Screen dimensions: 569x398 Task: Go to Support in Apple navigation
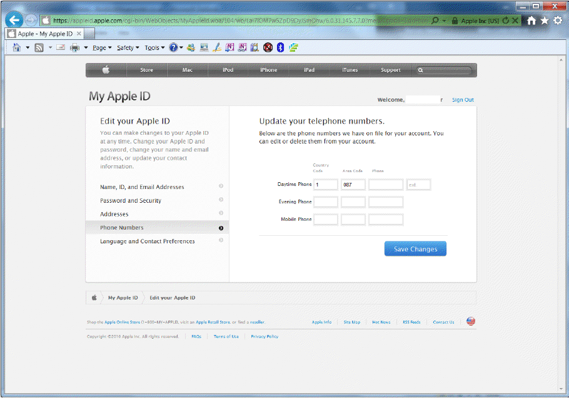pyautogui.click(x=390, y=70)
